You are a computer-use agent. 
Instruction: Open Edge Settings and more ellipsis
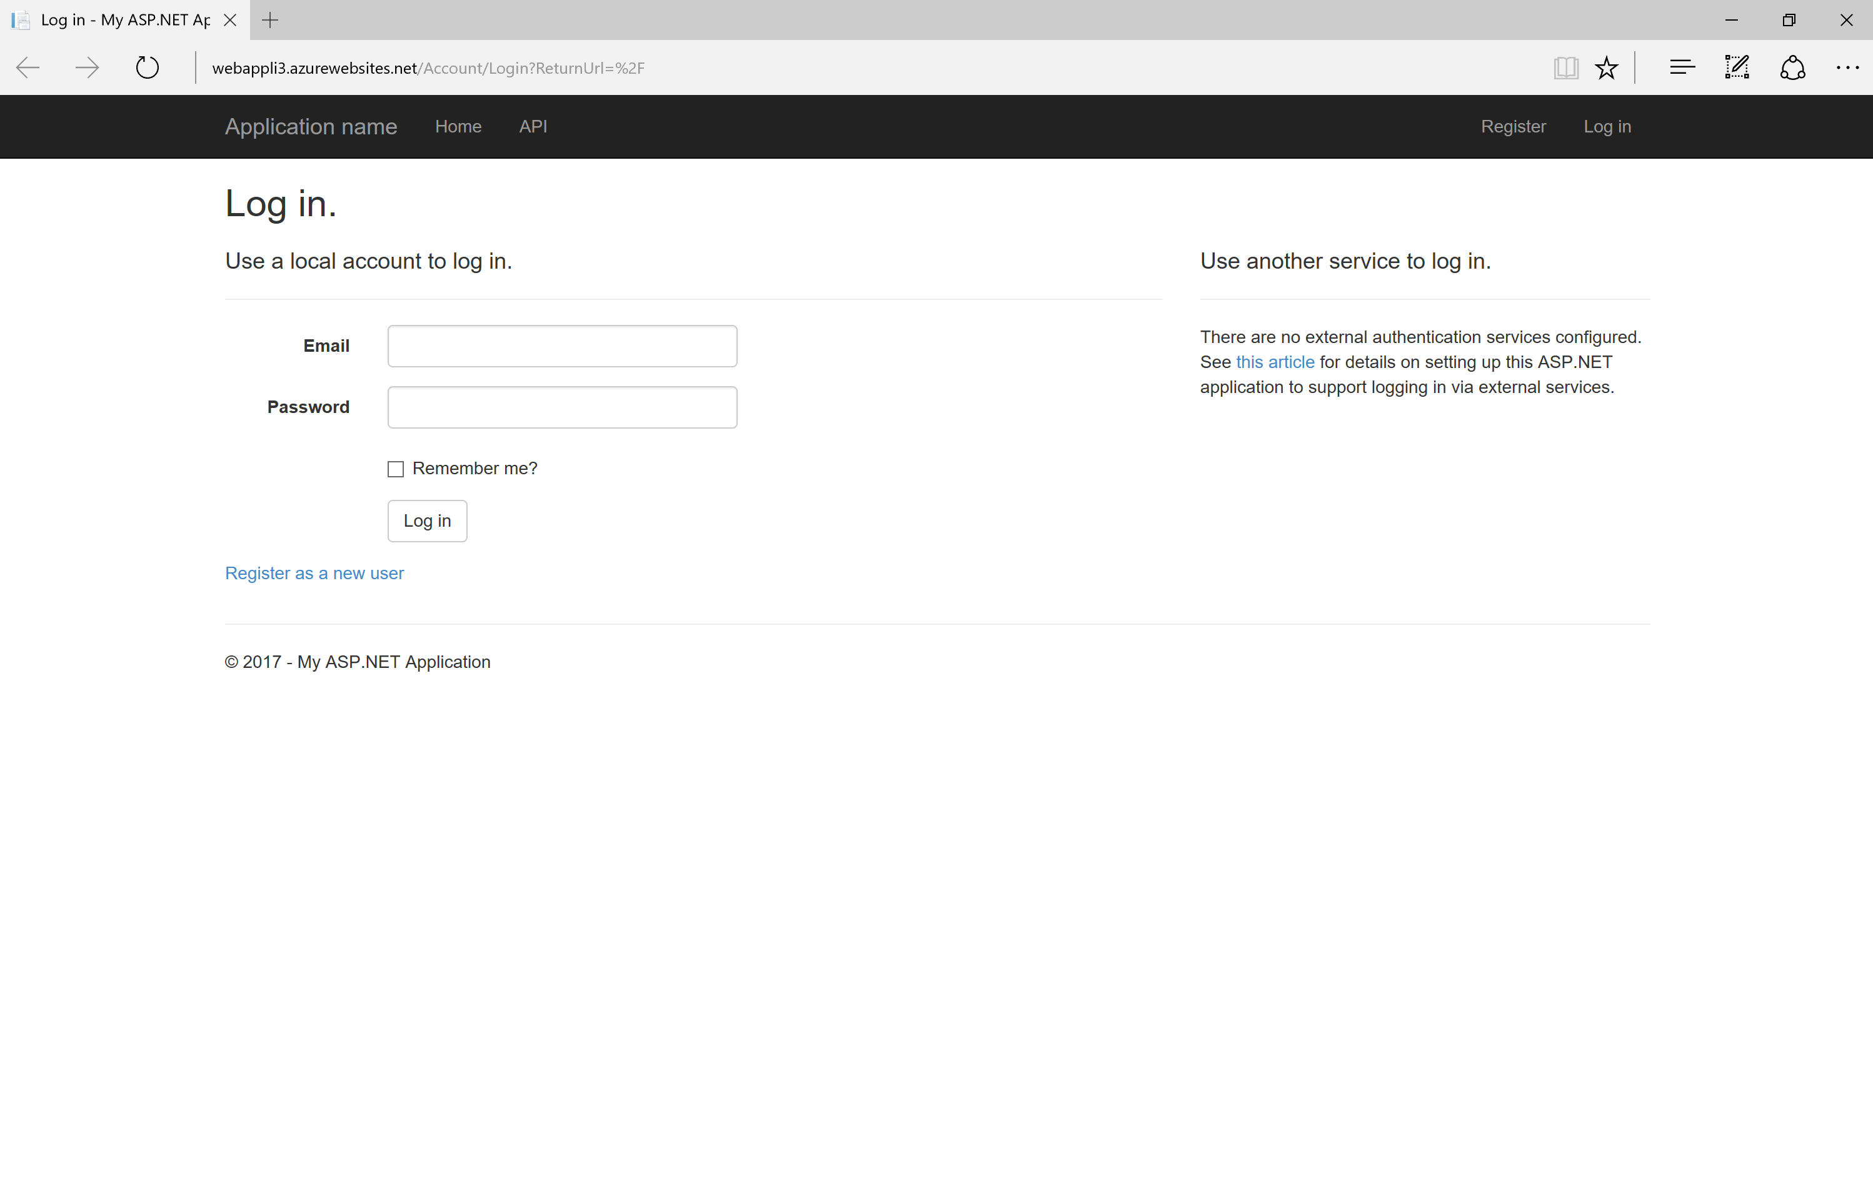coord(1847,67)
